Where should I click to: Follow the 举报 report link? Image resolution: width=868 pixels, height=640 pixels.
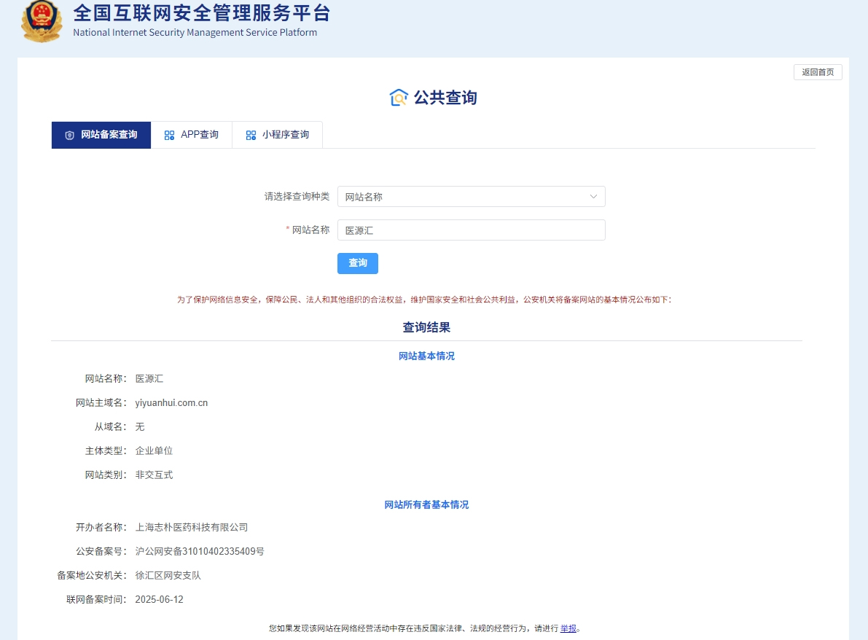pyautogui.click(x=568, y=628)
